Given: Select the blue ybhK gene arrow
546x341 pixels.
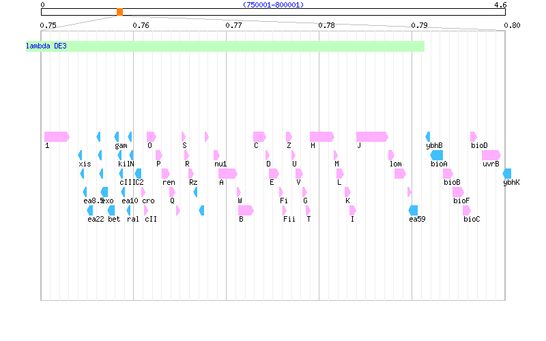Looking at the screenshot, I should coord(507,173).
